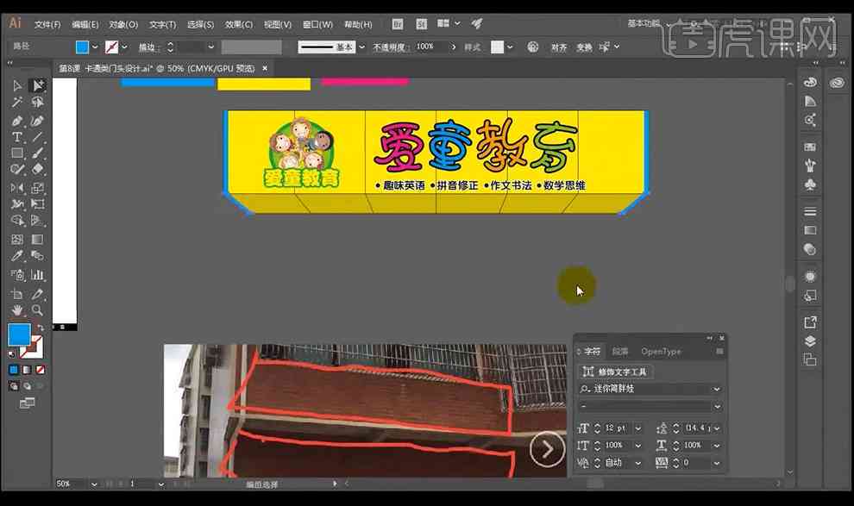
Task: Change the screen mode button
Action: 28,403
